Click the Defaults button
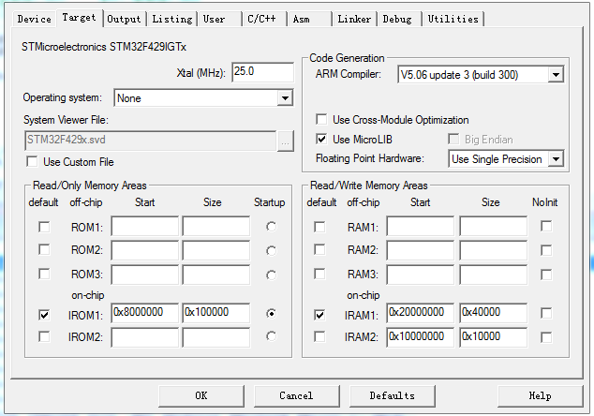The height and width of the screenshot is (416, 594). (392, 396)
